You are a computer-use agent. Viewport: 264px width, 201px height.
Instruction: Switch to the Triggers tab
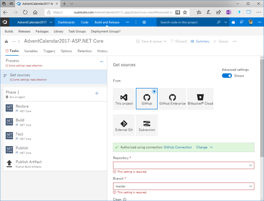(x=49, y=51)
